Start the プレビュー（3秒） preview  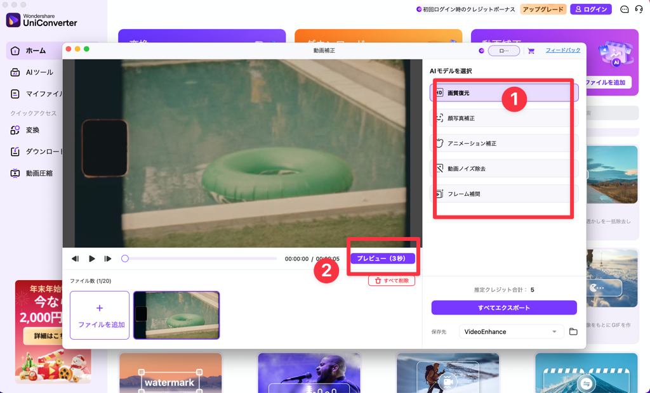pyautogui.click(x=383, y=257)
